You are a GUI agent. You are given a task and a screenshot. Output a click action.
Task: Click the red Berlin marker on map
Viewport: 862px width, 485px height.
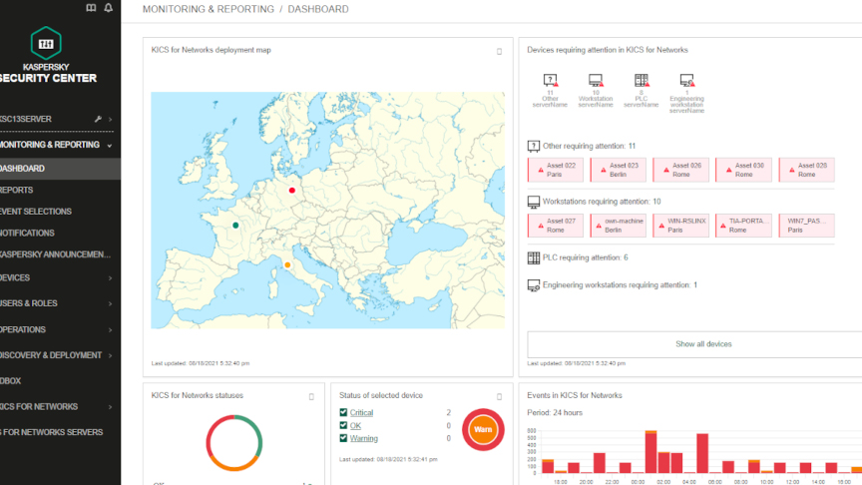(x=292, y=191)
